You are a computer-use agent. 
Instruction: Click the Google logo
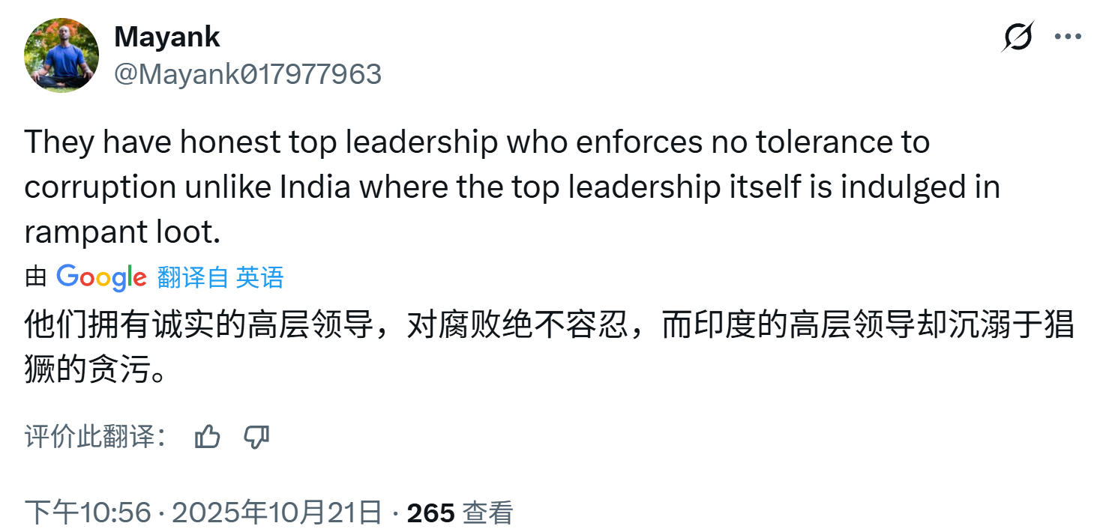(101, 277)
